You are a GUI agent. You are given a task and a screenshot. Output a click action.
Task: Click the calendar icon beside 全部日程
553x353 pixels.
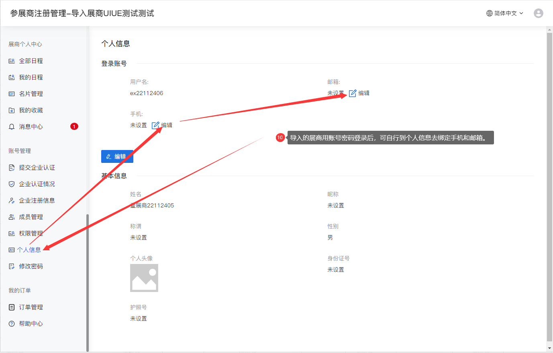tap(12, 61)
